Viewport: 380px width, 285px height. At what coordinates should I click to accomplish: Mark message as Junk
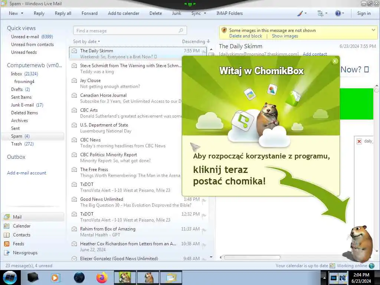(176, 13)
